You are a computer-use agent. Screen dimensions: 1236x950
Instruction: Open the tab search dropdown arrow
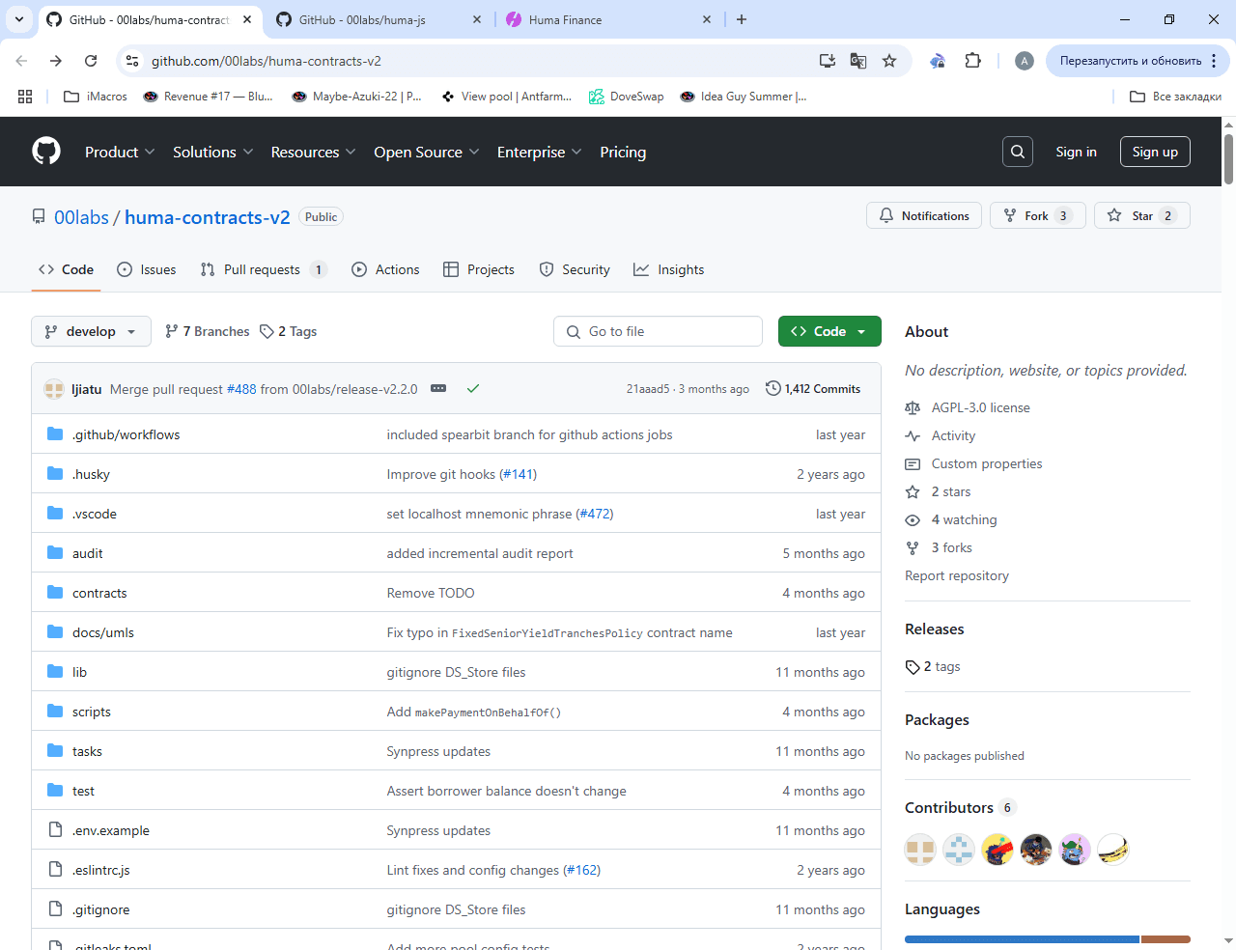[18, 19]
